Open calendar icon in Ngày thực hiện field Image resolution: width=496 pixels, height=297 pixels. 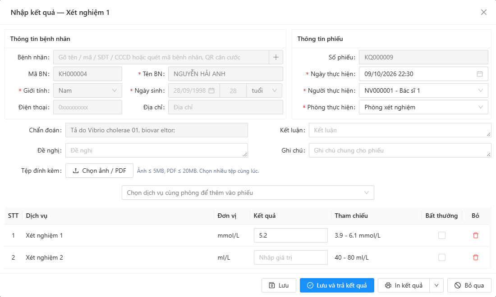(x=480, y=74)
